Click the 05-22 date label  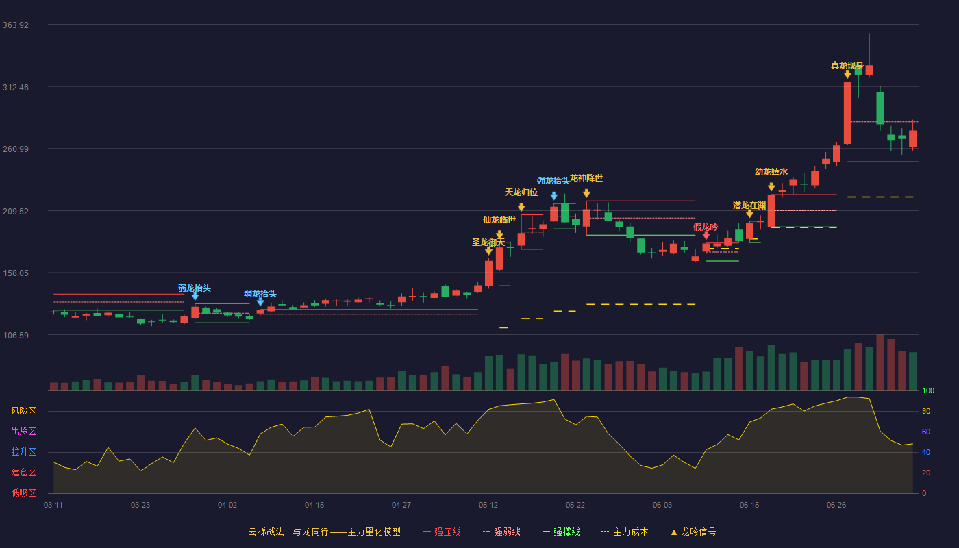[x=575, y=505]
